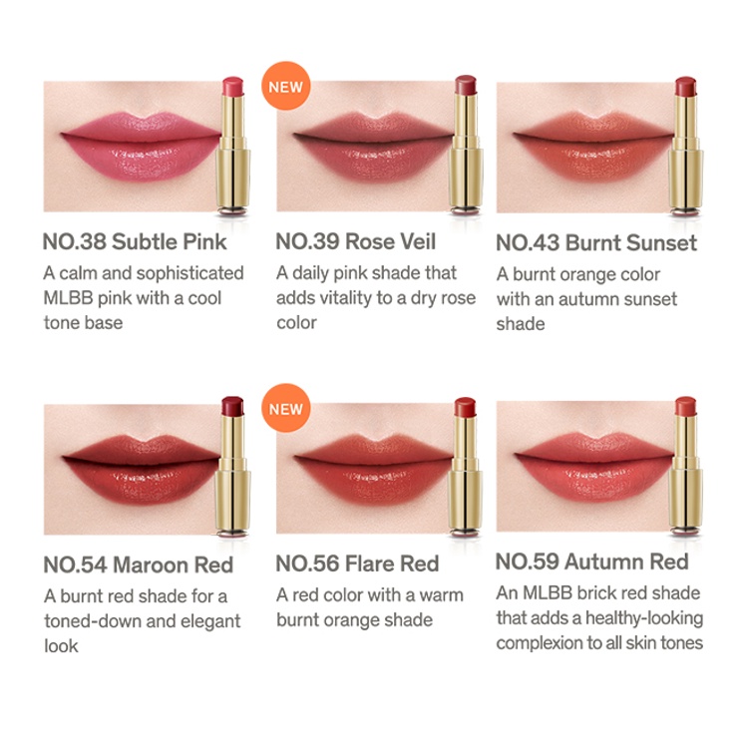Open the NO.54 Maroon Red lip swatch image
748x748 pixels.
pyautogui.click(x=133, y=469)
